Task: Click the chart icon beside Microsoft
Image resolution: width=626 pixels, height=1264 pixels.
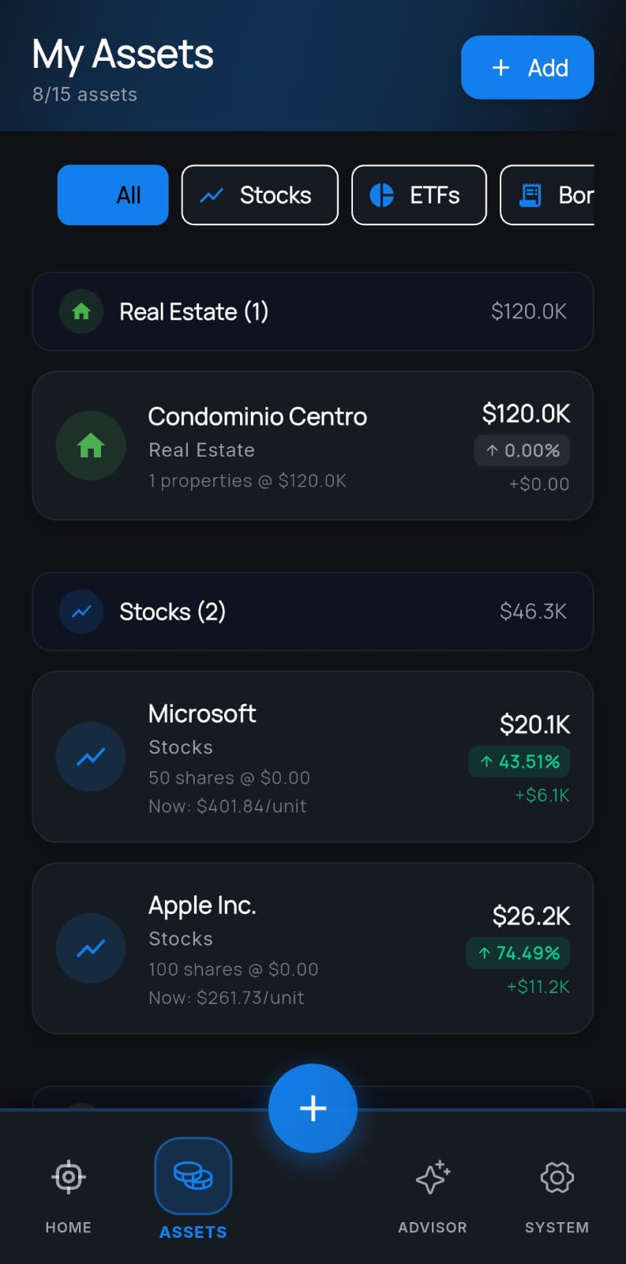Action: (x=91, y=757)
